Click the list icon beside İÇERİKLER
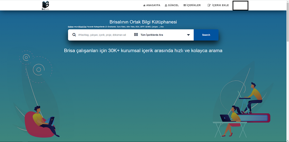This screenshot has height=142, width=289. click(184, 5)
